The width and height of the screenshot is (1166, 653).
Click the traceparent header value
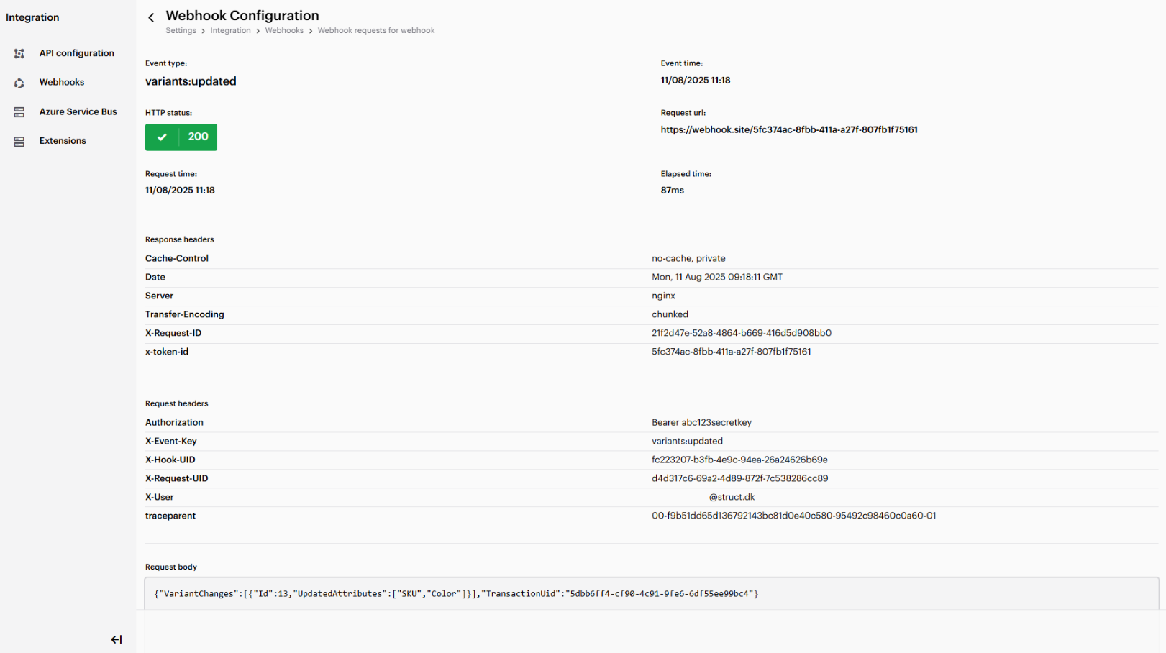tap(793, 516)
